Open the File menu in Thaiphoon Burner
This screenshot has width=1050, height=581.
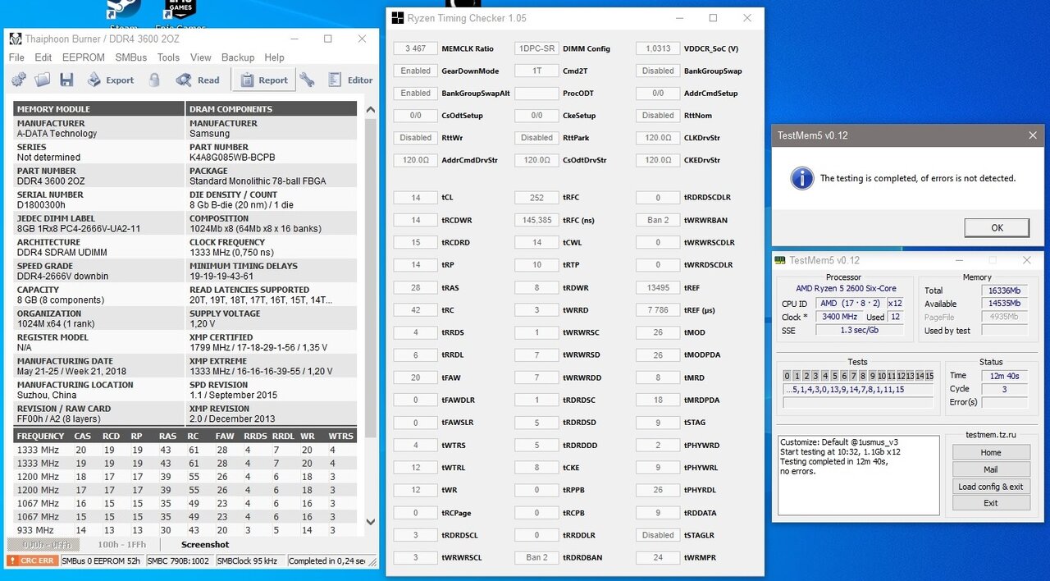pos(16,57)
